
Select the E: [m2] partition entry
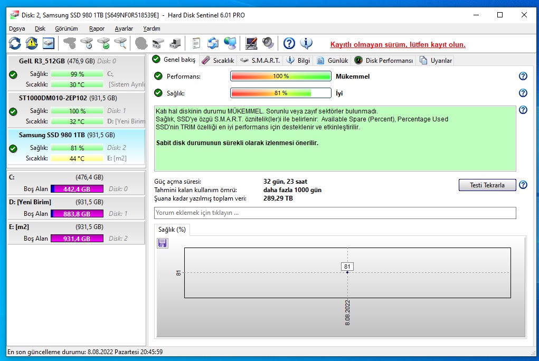pyautogui.click(x=77, y=233)
